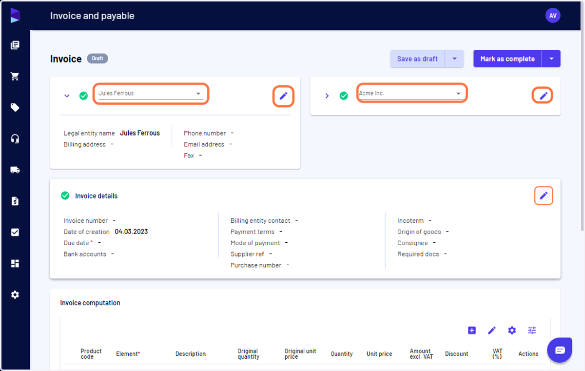Edit the Acme Inc. entity card
585x371 pixels.
[x=543, y=96]
